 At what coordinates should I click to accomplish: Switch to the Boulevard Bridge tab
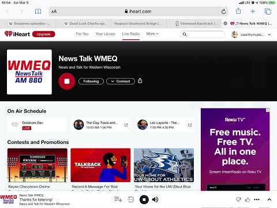tap(139, 24)
